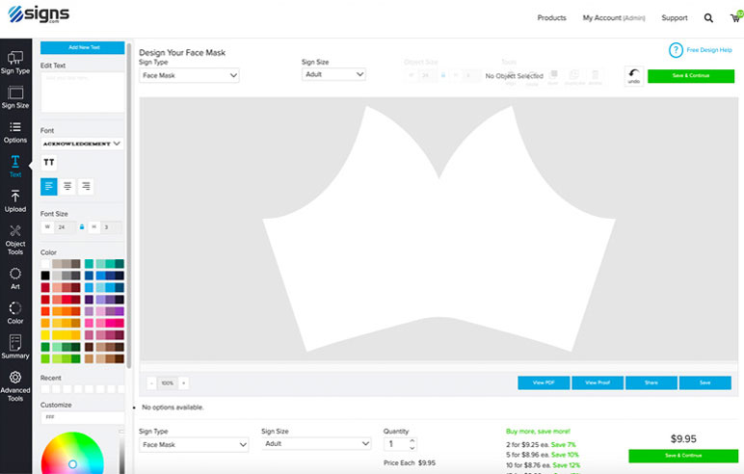Click the Undo arrow button
Screen dimensions: 744x474
633,76
